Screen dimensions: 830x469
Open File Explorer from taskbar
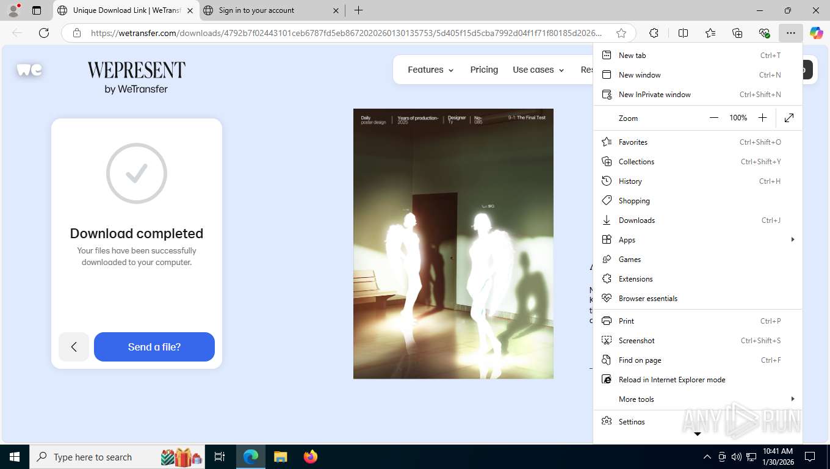280,457
